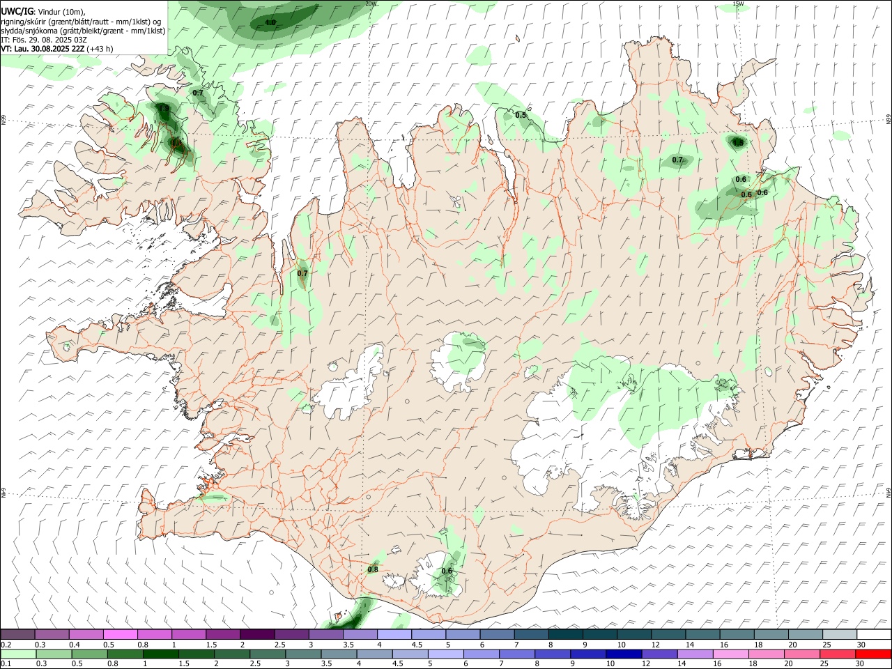Click the 'VT: Lau. 30.08.2025 22Z (+43 h)' line
This screenshot has height=669, width=892.
click(x=56, y=49)
